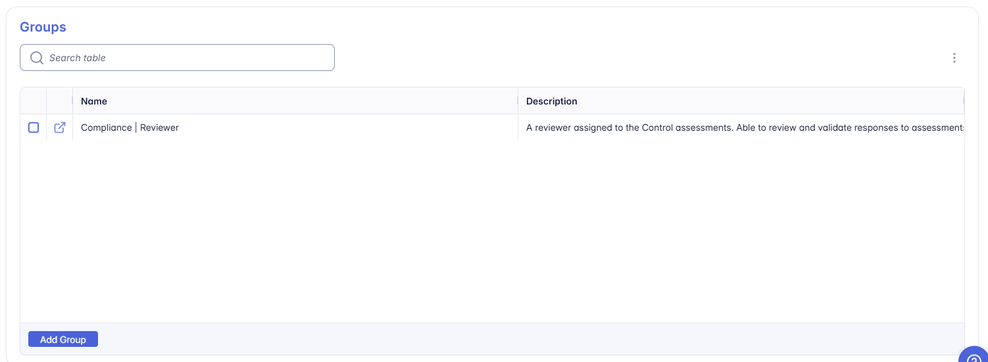988x362 pixels.
Task: Check the Compliance | Reviewer row checkbox
Action: tap(34, 127)
